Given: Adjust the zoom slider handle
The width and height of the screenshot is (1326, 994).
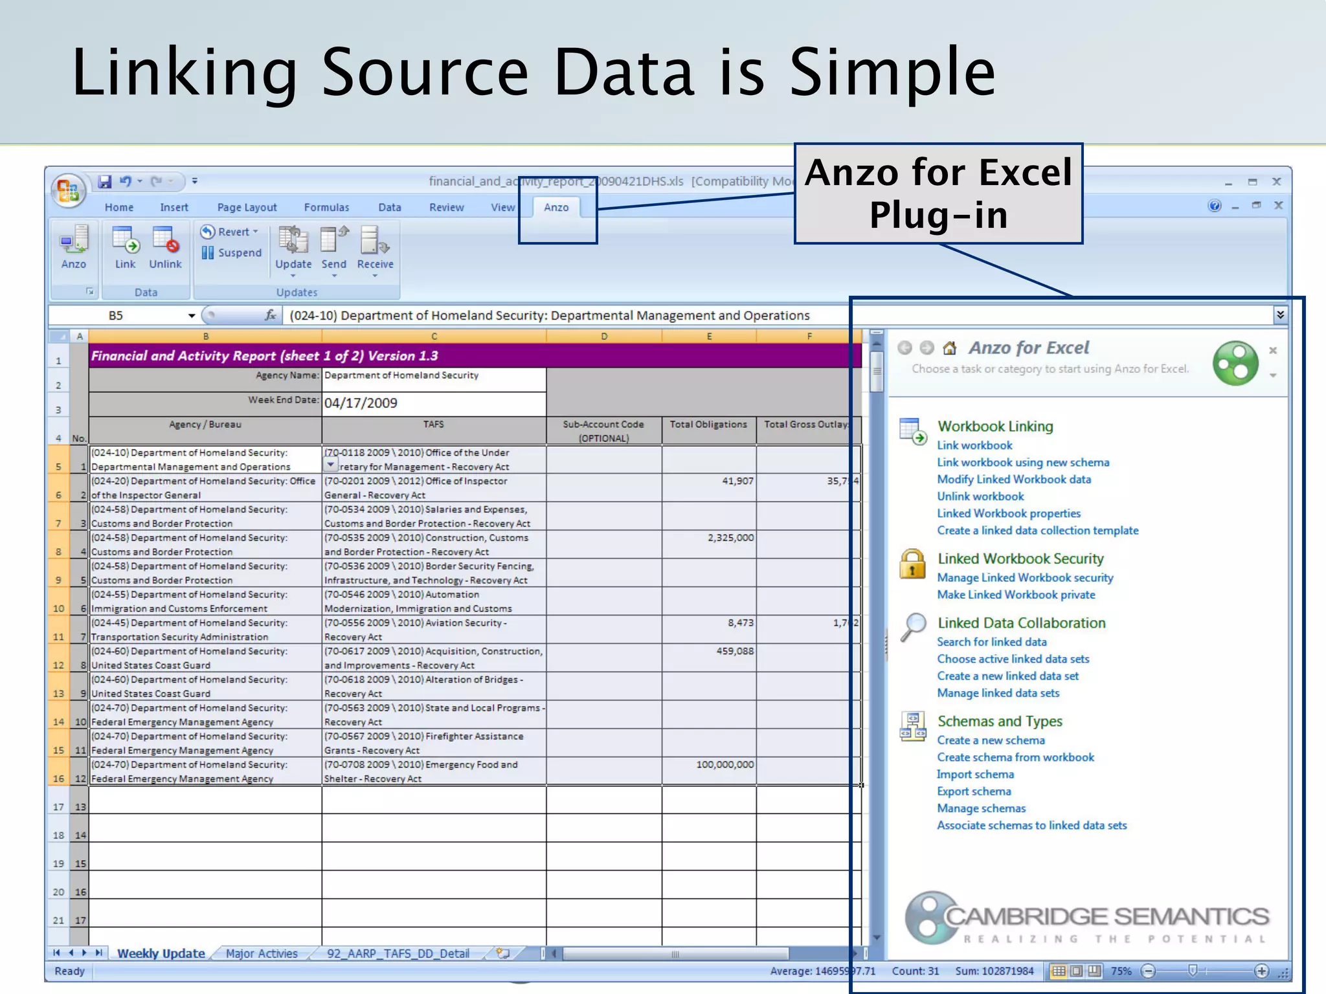Looking at the screenshot, I should 1193,971.
